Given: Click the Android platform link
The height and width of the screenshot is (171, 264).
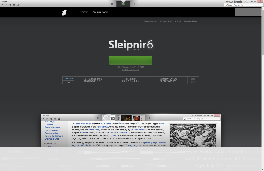Looking at the screenshot, I should click(178, 21).
